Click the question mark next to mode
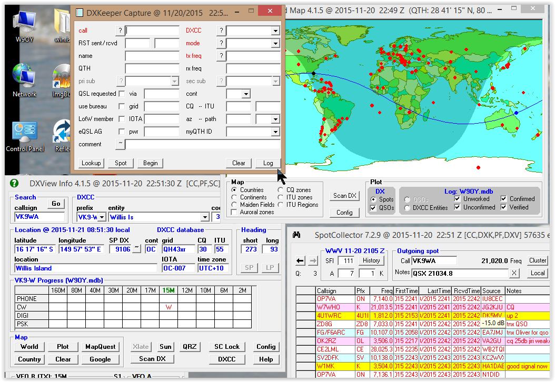The height and width of the screenshot is (382, 555). [x=222, y=43]
